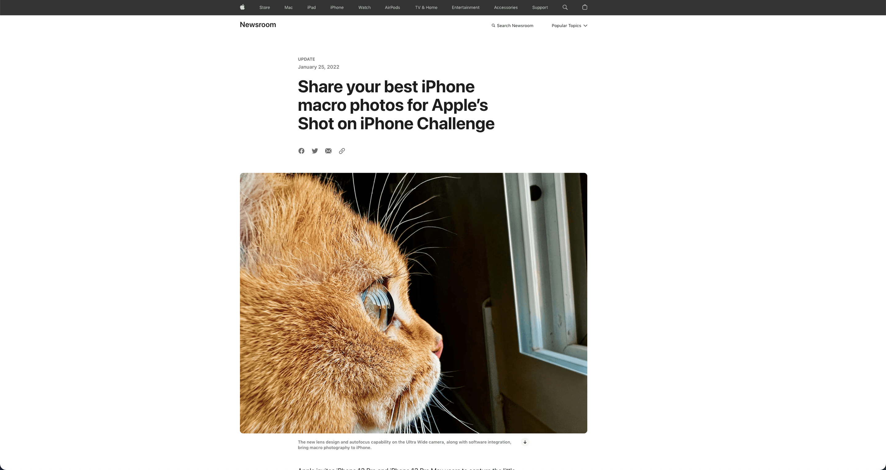Viewport: 886px width, 470px height.
Task: Click the image download arrow icon
Action: tap(525, 443)
